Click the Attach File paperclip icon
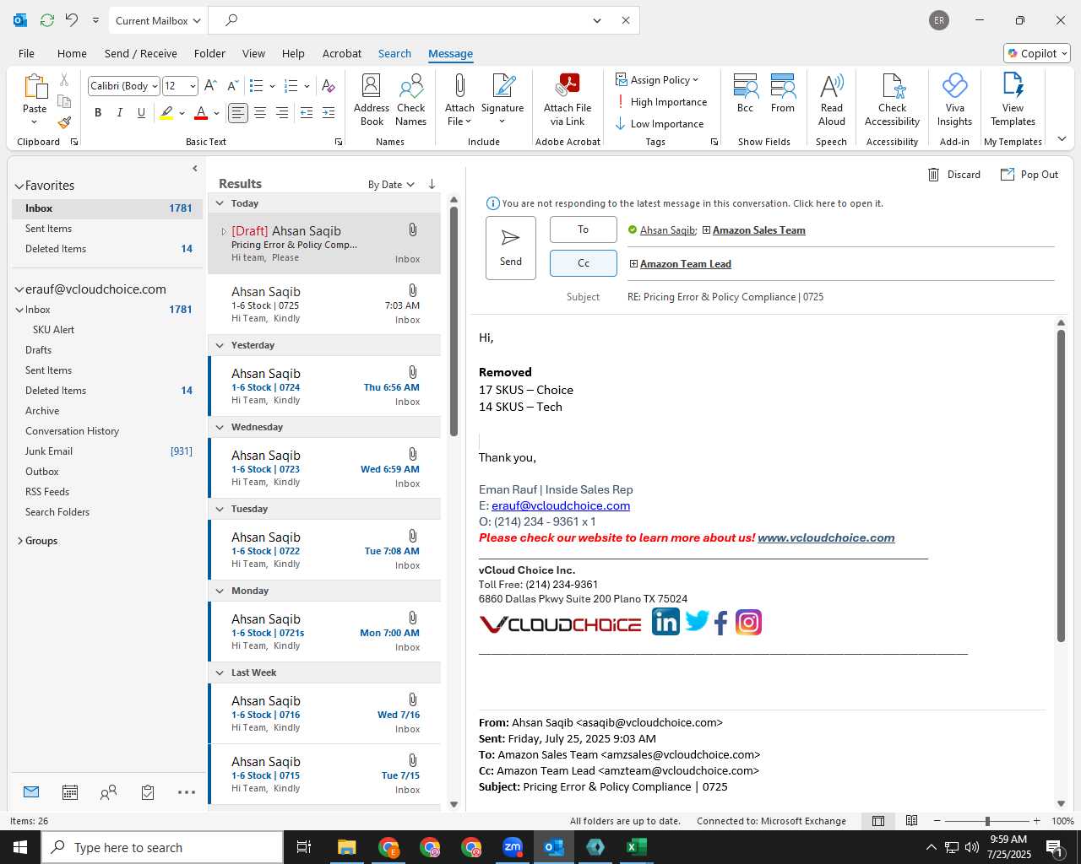 (459, 100)
